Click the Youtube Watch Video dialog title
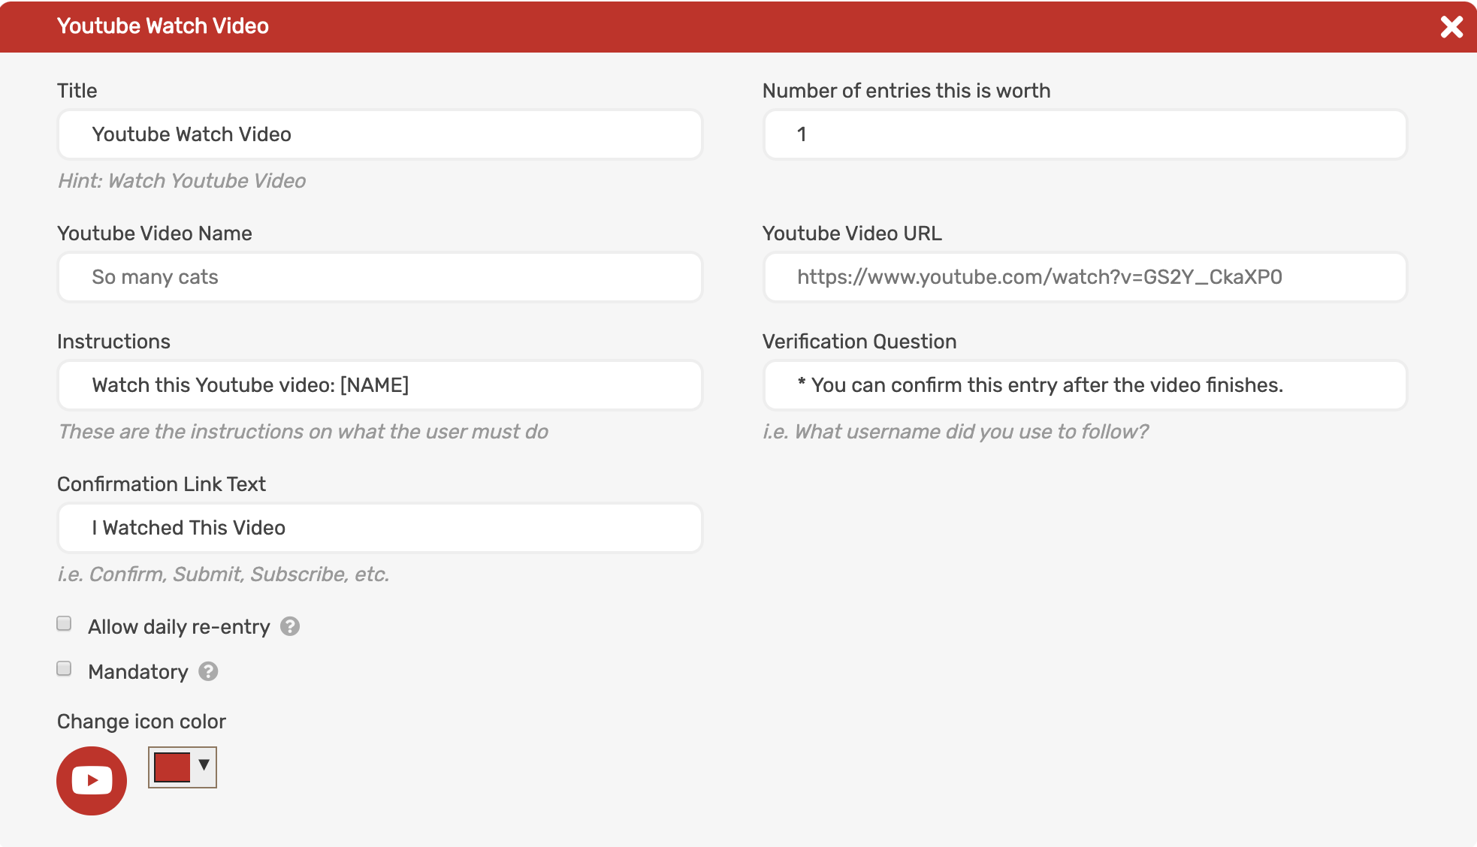The width and height of the screenshot is (1477, 847). [x=162, y=26]
